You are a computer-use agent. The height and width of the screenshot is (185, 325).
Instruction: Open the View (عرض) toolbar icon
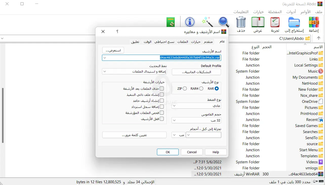click(258, 22)
